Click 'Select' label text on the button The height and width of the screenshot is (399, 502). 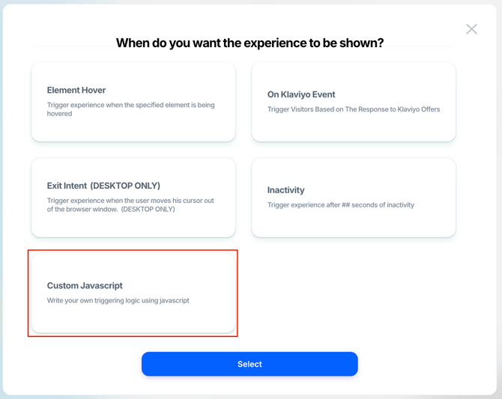[x=250, y=364]
